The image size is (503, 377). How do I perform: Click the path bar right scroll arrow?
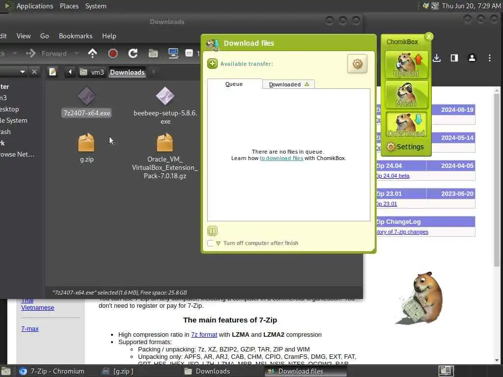[153, 72]
